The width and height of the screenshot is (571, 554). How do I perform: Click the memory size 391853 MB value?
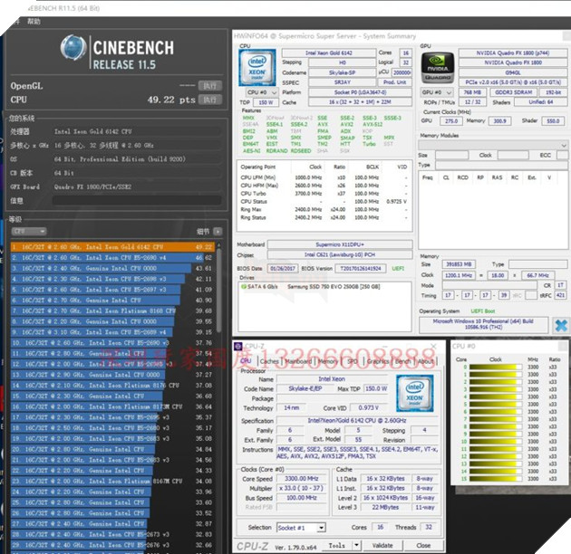[459, 264]
